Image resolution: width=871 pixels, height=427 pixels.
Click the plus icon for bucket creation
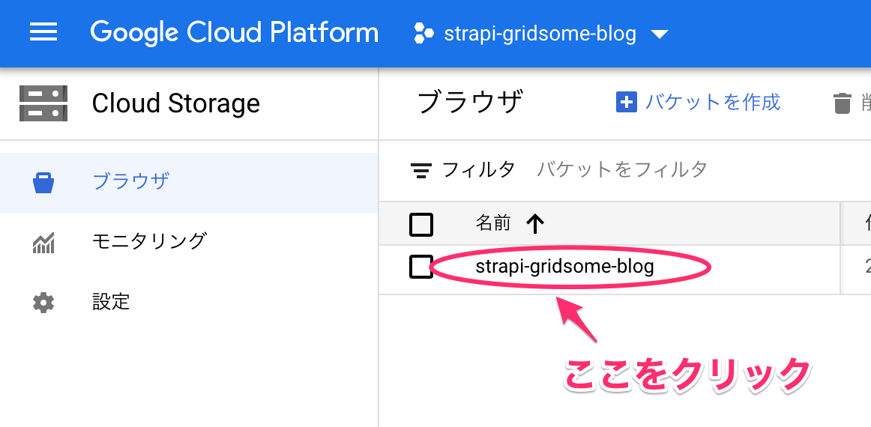tap(626, 103)
